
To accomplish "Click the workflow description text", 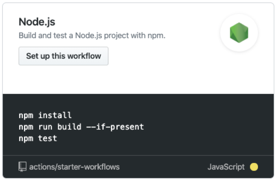I will pos(92,35).
